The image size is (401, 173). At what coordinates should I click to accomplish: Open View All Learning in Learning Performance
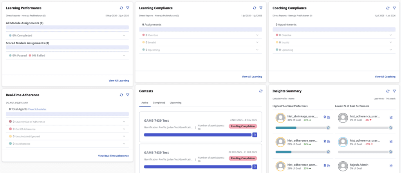(x=119, y=81)
